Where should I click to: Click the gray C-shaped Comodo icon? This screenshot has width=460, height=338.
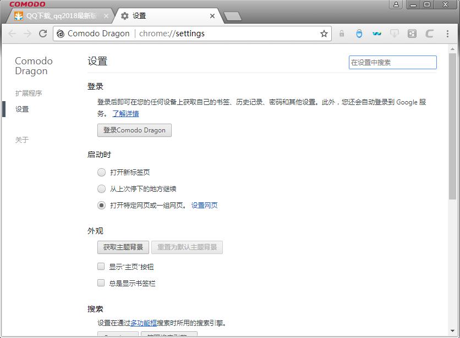point(430,34)
